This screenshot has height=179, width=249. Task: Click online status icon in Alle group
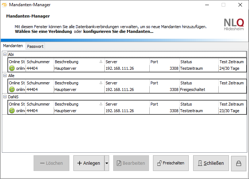pyautogui.click(x=12, y=89)
